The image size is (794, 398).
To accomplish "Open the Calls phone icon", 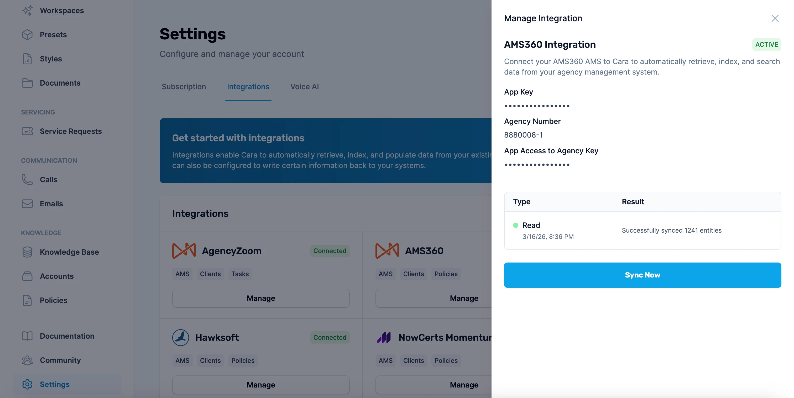I will (27, 179).
